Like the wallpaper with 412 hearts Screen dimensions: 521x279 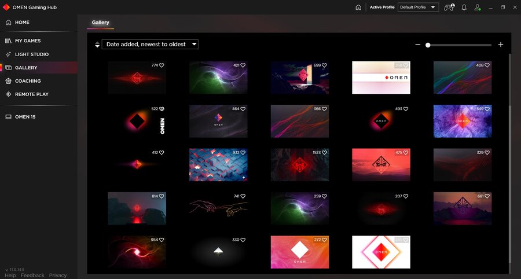(162, 153)
